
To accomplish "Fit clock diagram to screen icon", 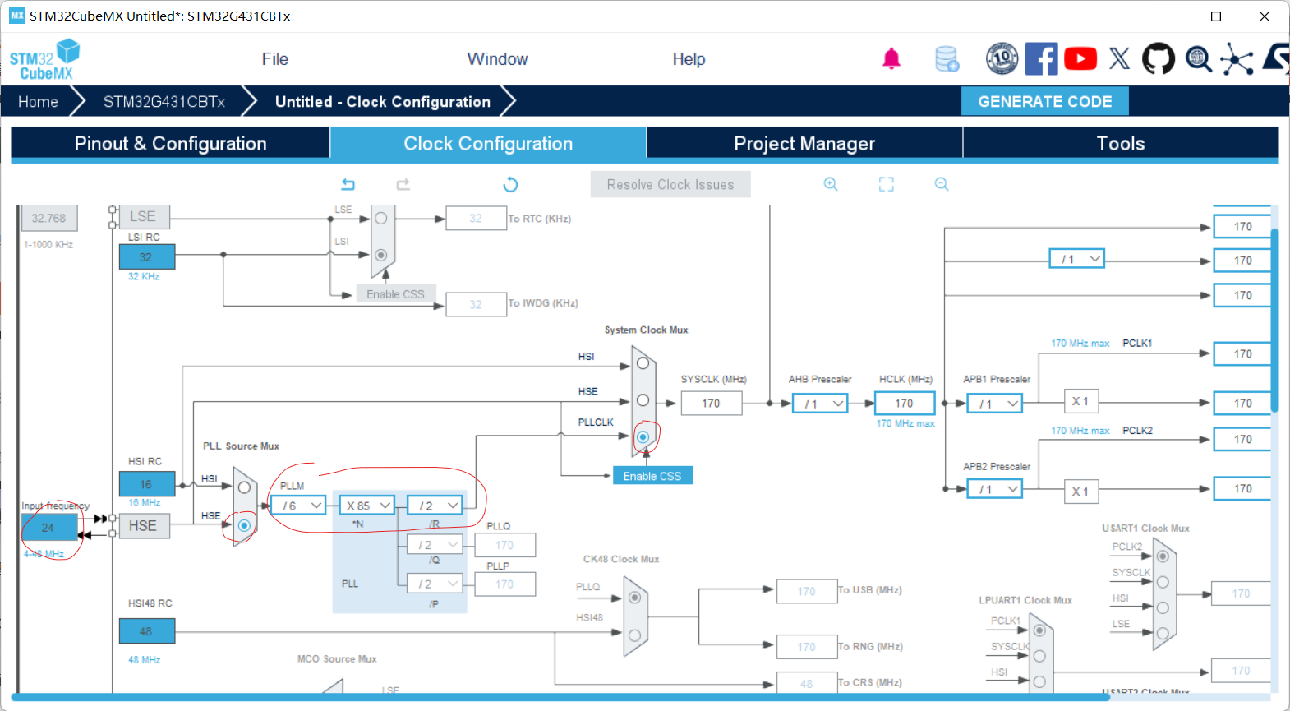I will pos(886,184).
